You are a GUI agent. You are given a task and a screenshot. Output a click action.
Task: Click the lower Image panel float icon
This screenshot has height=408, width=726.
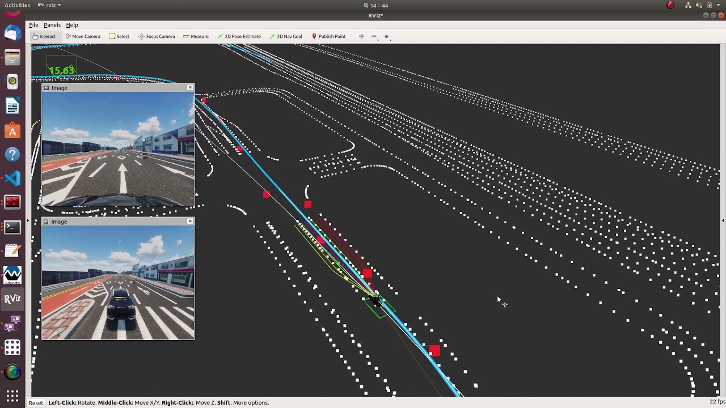[46, 222]
